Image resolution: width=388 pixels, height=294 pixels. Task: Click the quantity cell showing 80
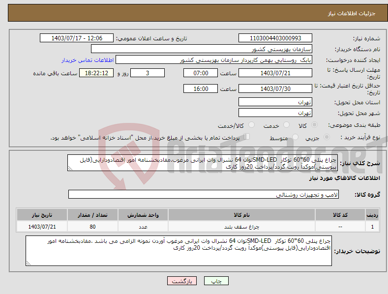coord(92,227)
